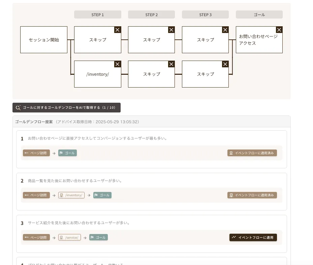The image size is (313, 265).
Task: Click the STEP 3 column header
Action: [x=206, y=14]
